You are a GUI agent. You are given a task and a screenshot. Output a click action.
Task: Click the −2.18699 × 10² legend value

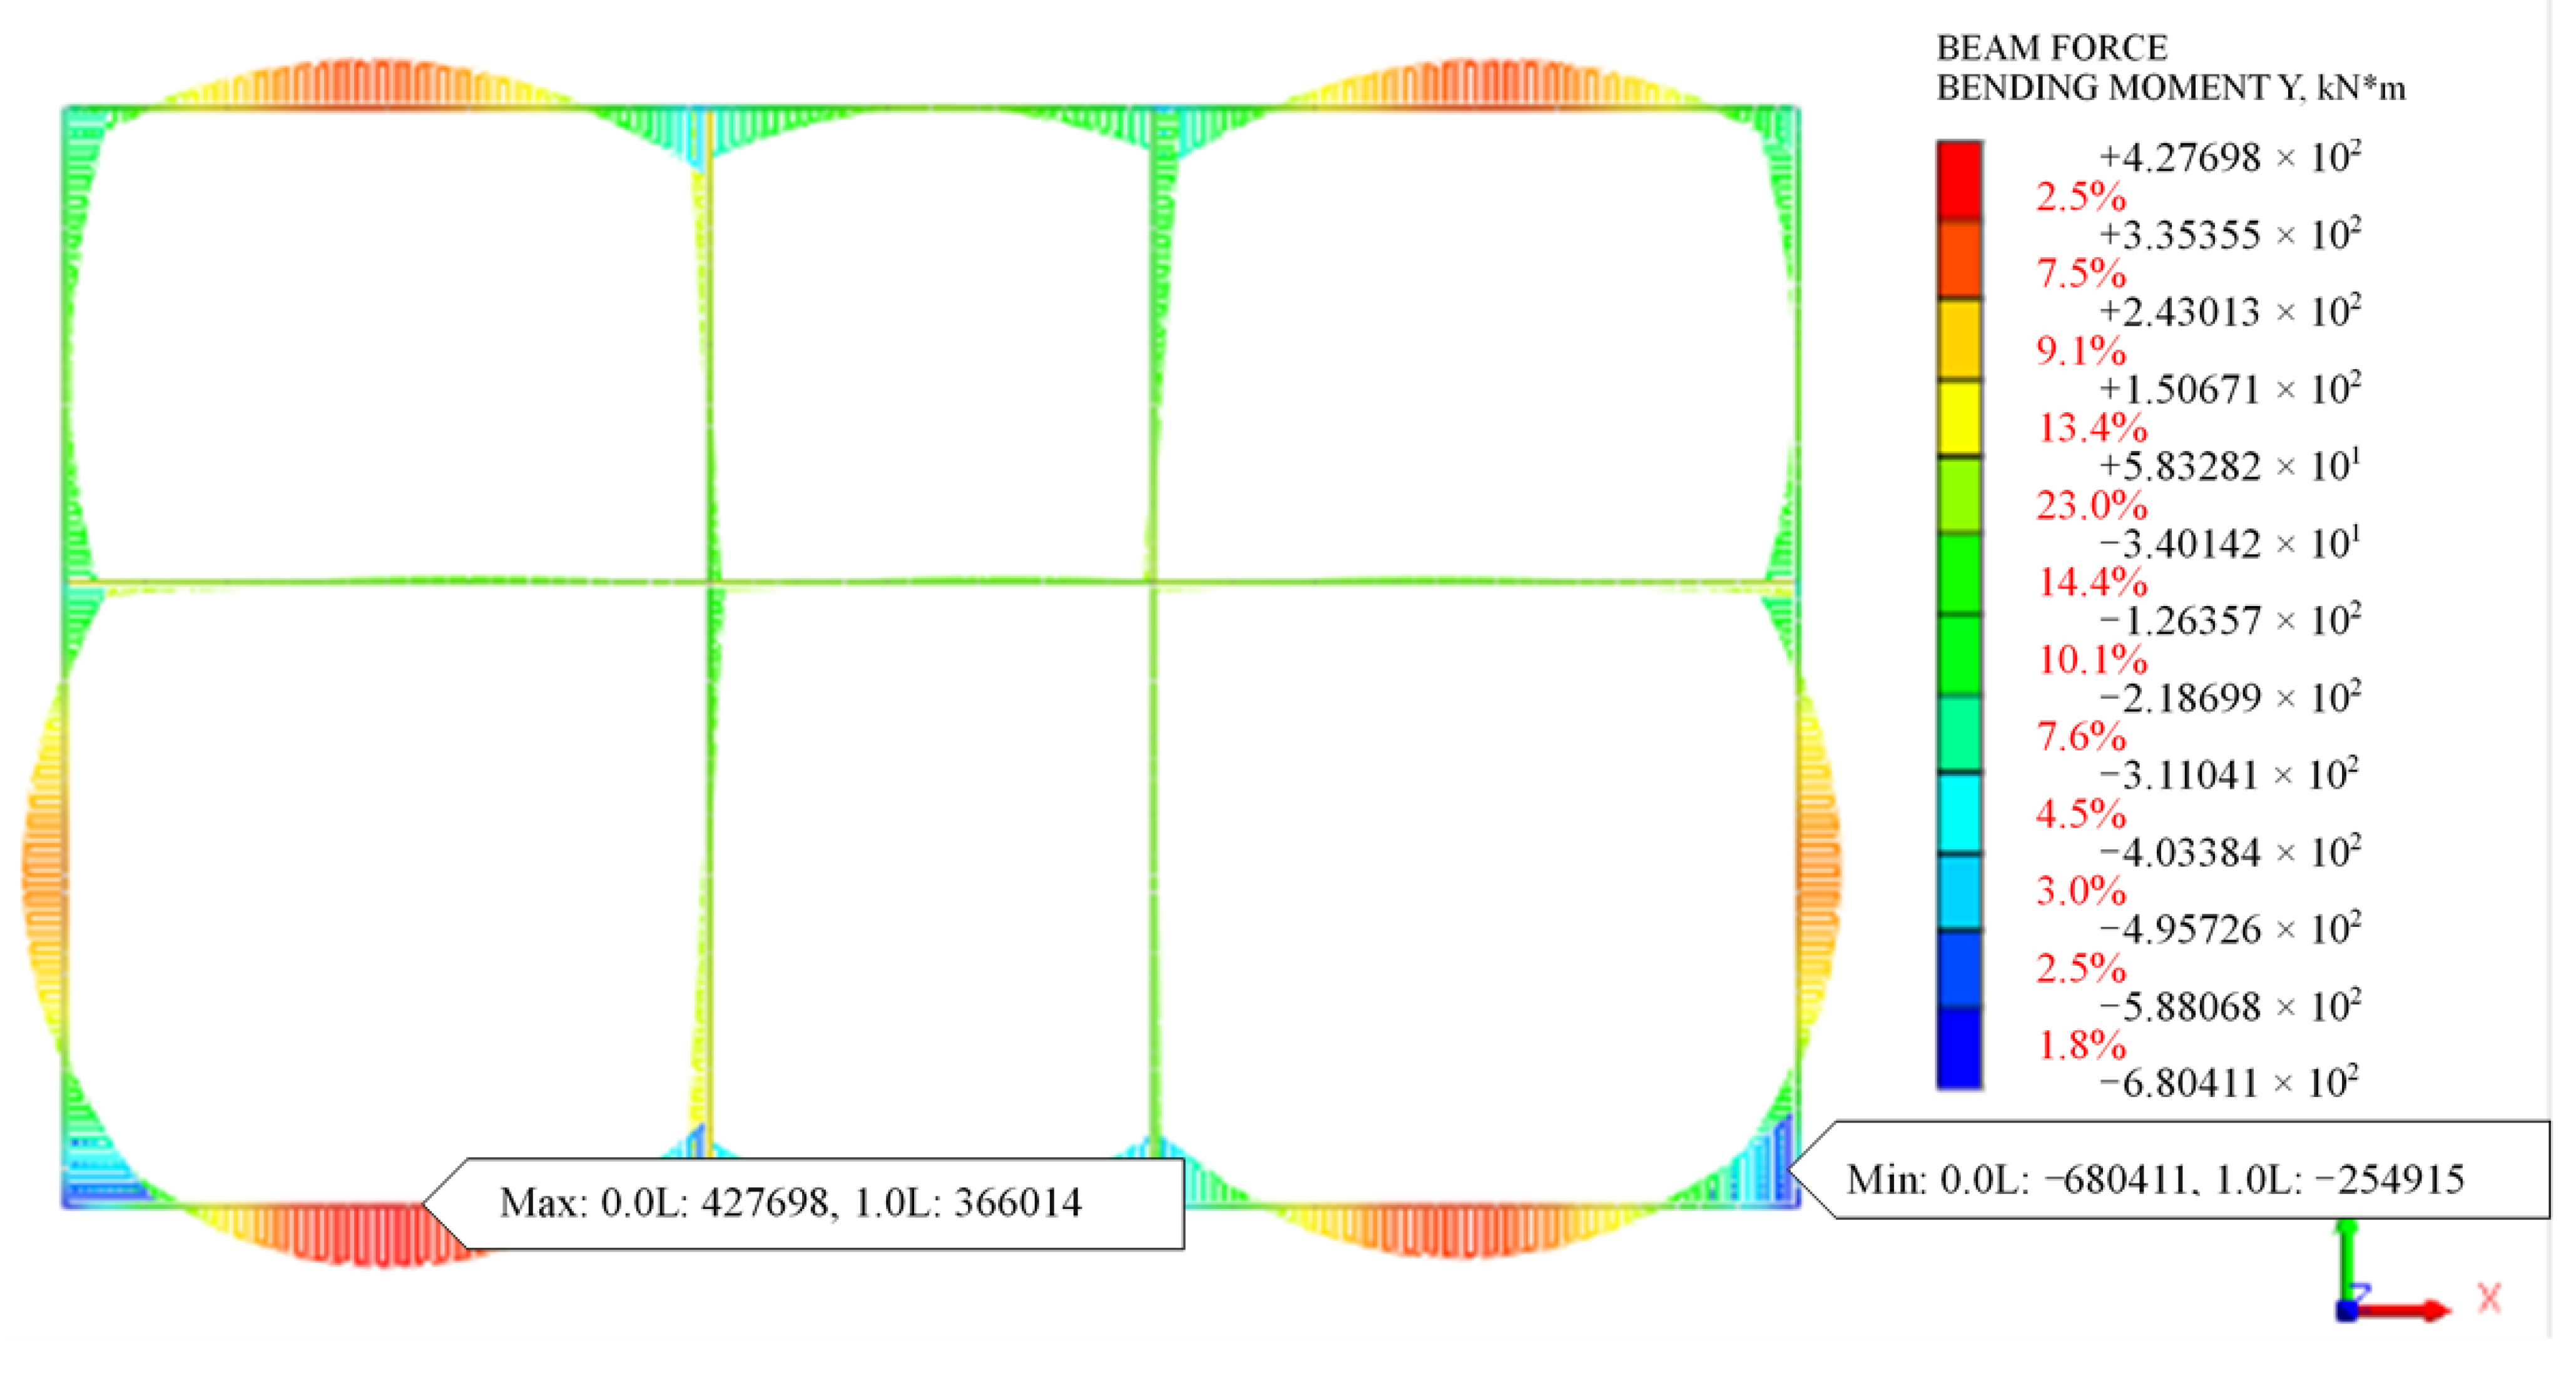point(2230,697)
